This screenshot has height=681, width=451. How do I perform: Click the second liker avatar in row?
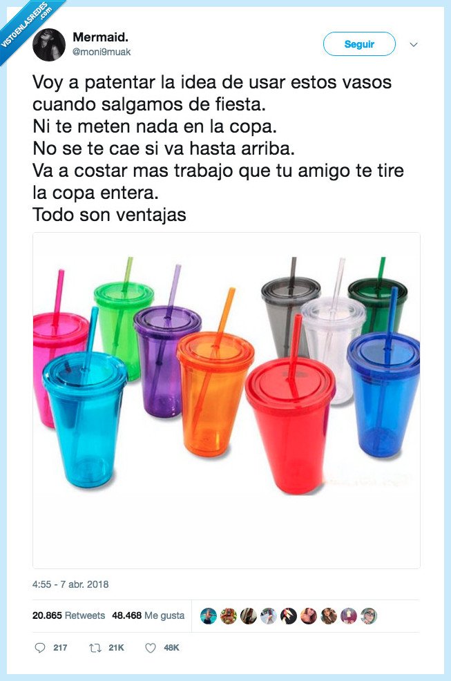pyautogui.click(x=229, y=616)
